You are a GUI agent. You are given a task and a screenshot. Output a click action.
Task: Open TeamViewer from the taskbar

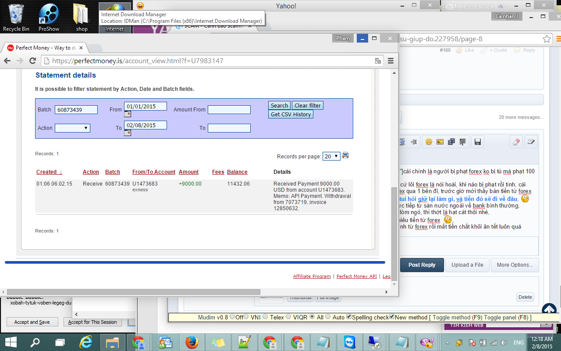tap(350, 342)
